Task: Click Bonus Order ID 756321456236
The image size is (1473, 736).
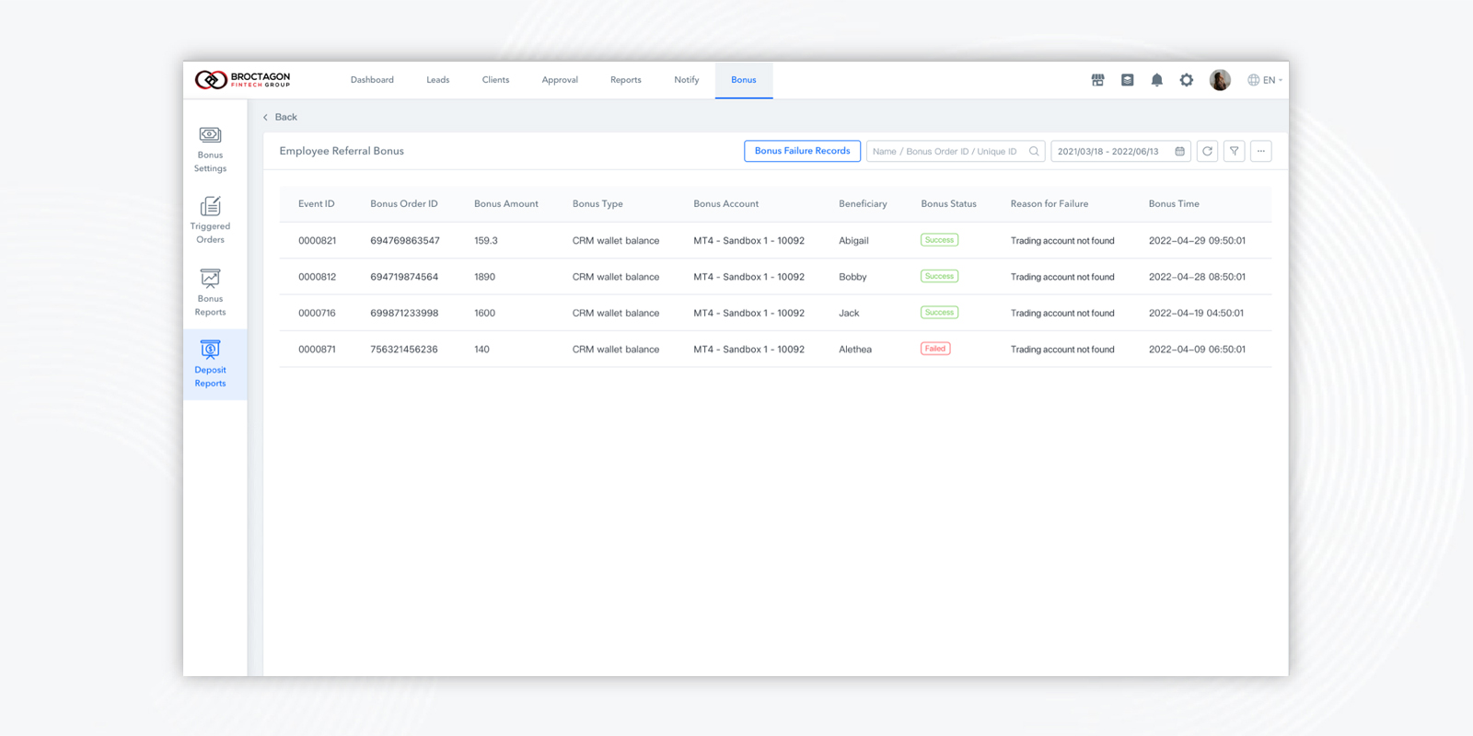Action: tap(404, 350)
